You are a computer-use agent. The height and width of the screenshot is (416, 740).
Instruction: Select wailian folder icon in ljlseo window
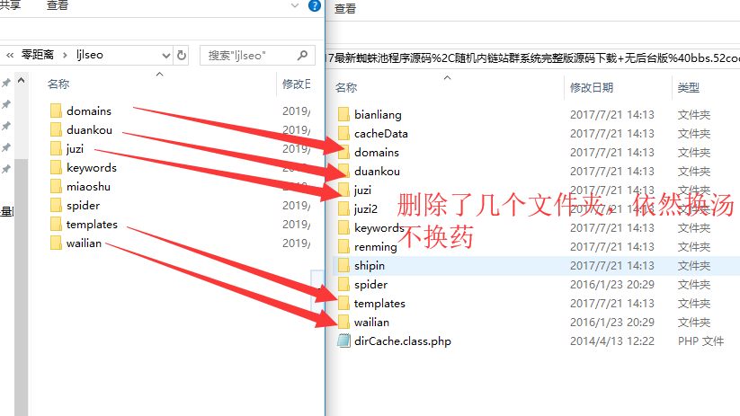56,243
